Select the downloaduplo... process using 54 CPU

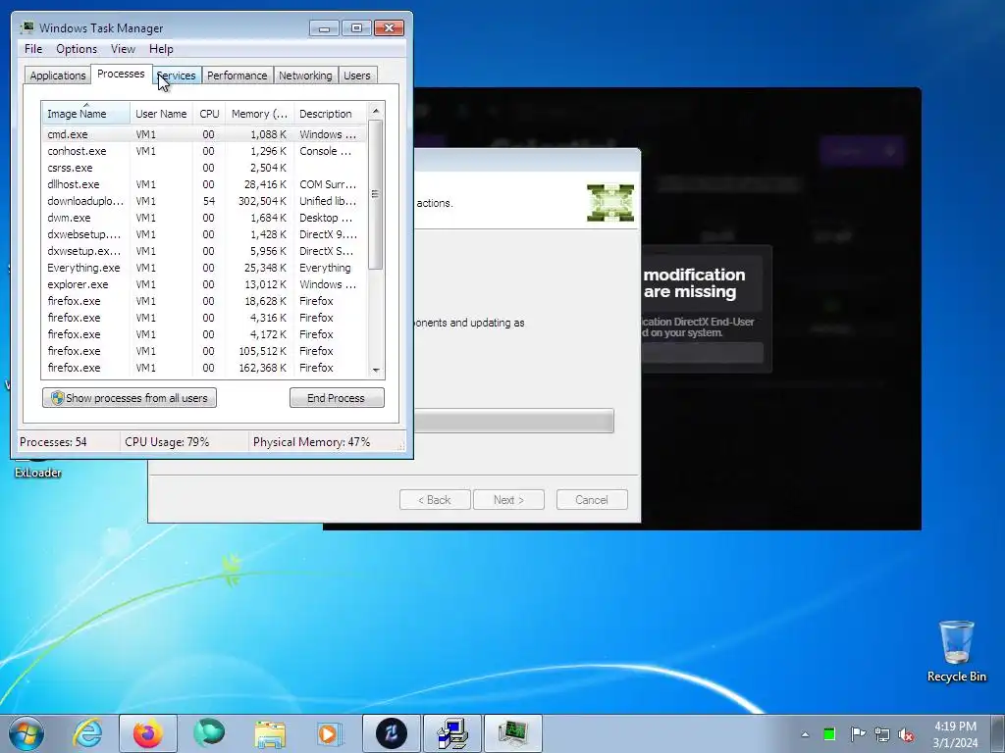click(x=204, y=201)
